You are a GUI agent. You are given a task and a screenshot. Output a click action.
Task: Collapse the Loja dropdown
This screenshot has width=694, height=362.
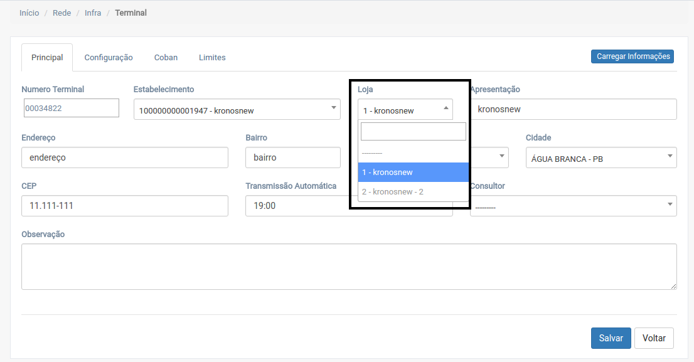click(x=405, y=110)
